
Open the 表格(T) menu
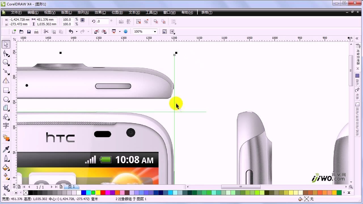point(207,12)
